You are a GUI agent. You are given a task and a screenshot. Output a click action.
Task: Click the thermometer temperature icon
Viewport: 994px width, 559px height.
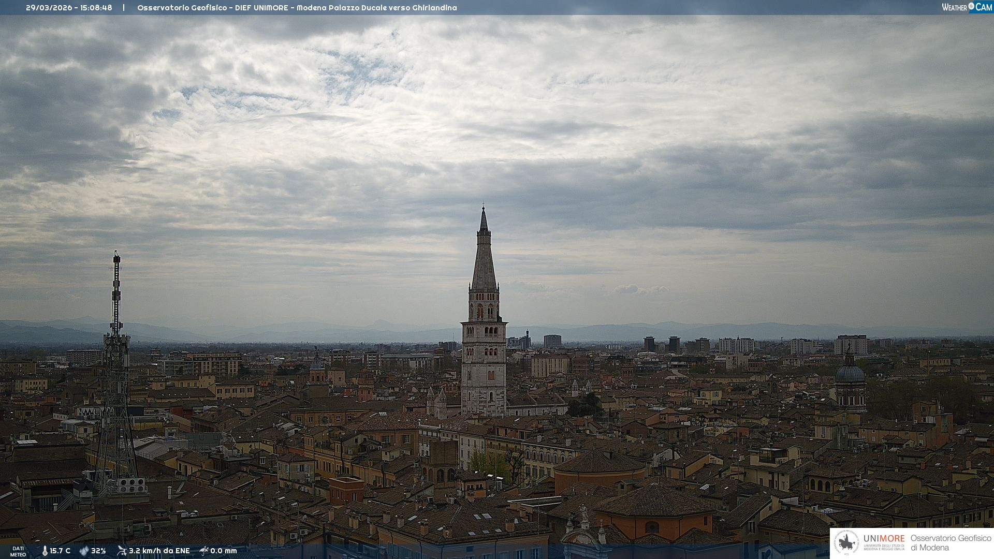click(45, 551)
